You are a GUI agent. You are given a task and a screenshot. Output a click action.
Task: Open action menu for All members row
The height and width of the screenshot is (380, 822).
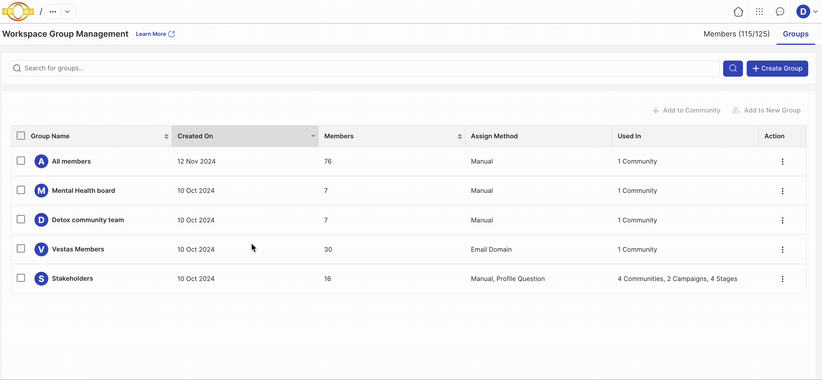click(x=782, y=162)
